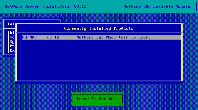Click 'NetWare 386 Loadable Module' header text
The height and width of the screenshot is (110, 198).
click(157, 6)
